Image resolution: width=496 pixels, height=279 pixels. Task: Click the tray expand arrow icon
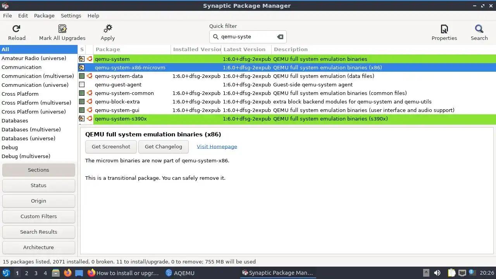[426, 273]
